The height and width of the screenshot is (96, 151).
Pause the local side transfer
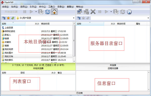pos(25,12)
